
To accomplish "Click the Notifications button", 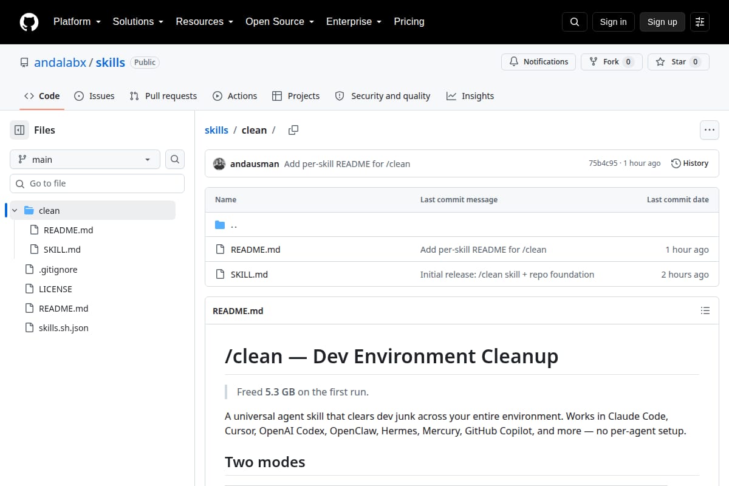I will [x=538, y=62].
